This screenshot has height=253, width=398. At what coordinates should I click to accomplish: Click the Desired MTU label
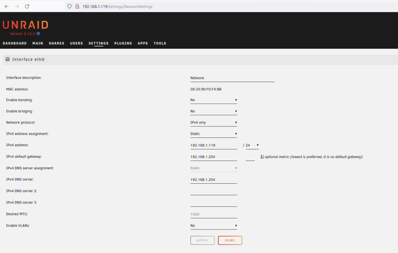[x=17, y=214]
